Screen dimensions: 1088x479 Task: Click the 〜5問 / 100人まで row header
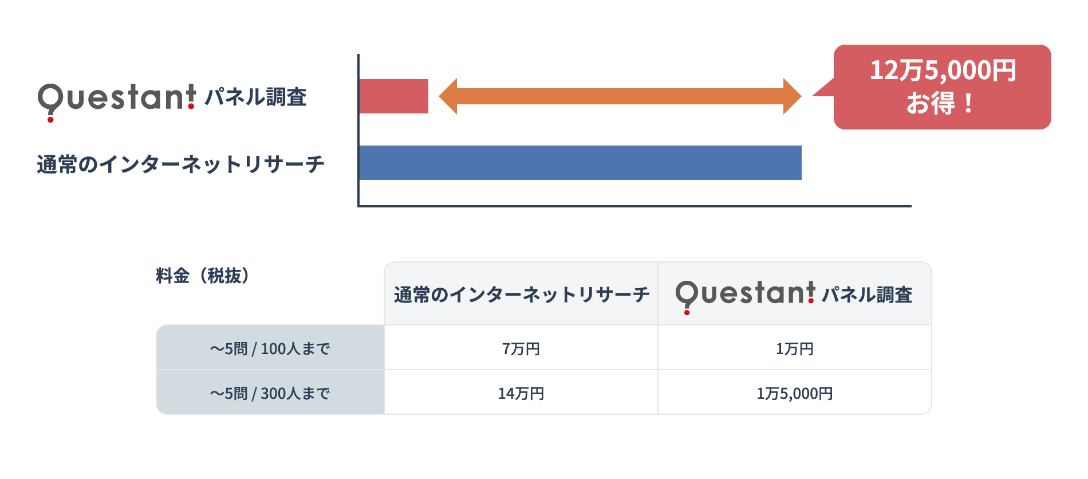pyautogui.click(x=270, y=348)
